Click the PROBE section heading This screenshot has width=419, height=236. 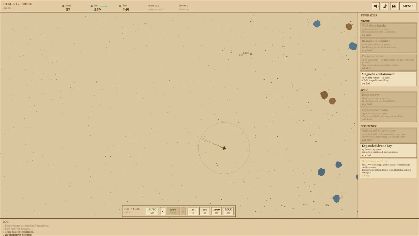pos(365,21)
